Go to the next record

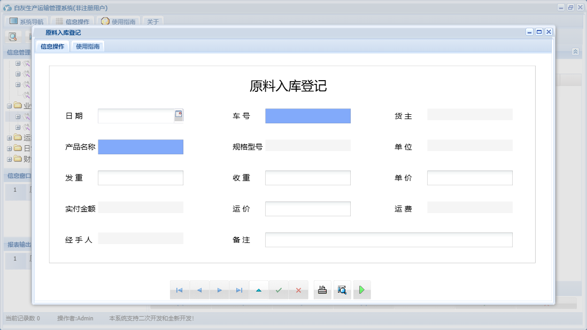[x=219, y=290]
